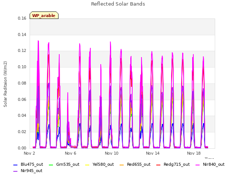Click the Nir840_out magenta legend swatch
The height and width of the screenshot is (178, 237).
(x=197, y=165)
